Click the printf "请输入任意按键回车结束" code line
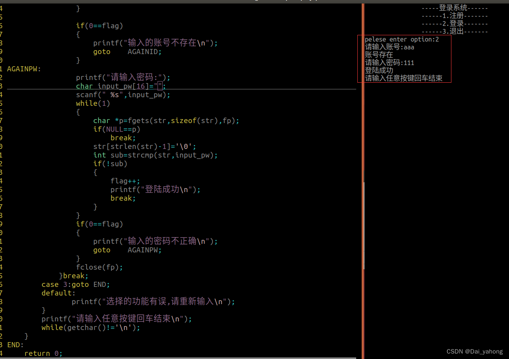Viewport: 509px width, 359px height. coord(117,319)
